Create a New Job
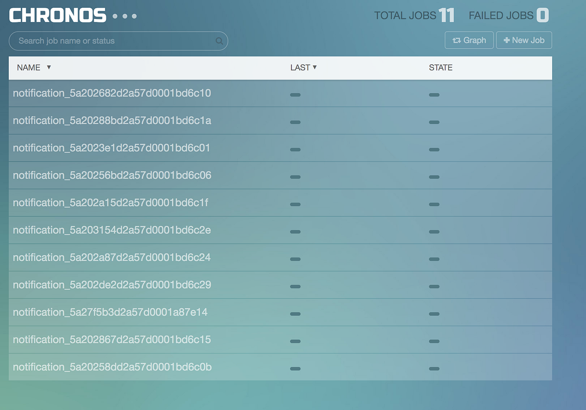 (x=524, y=40)
